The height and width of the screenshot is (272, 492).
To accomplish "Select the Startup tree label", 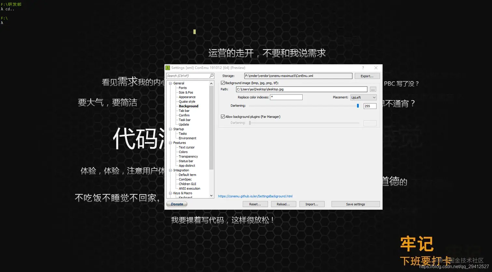I will (x=178, y=129).
